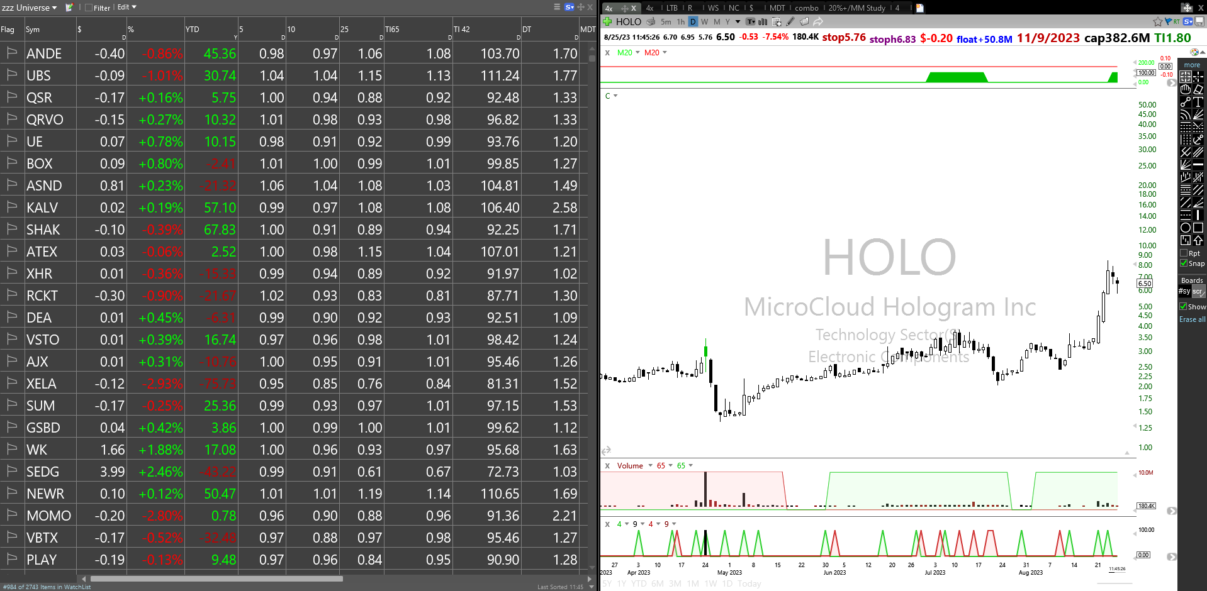1207x591 pixels.
Task: Click the color palette icon above more
Action: click(x=1194, y=52)
